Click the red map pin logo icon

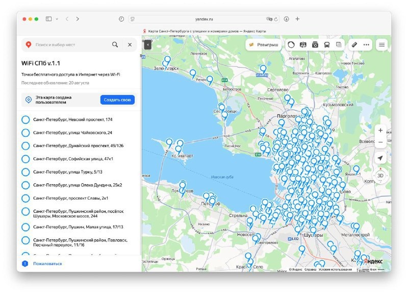pos(29,44)
